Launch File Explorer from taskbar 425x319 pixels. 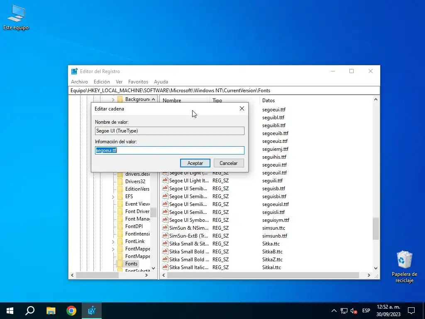coord(51,311)
